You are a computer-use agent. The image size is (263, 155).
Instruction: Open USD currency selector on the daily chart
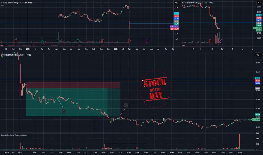coord(177,3)
